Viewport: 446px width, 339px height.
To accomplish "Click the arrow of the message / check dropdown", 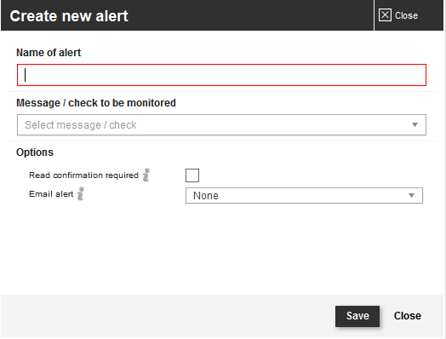I will 415,125.
